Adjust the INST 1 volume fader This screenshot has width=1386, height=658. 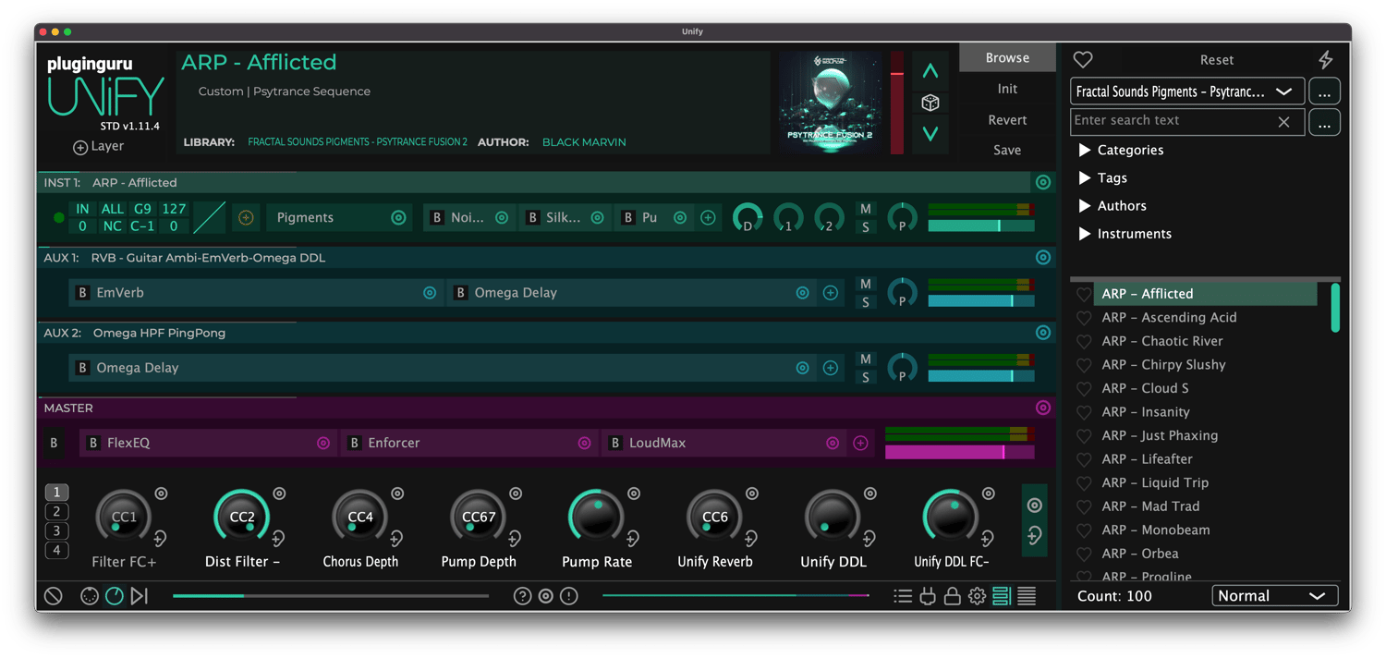[980, 225]
